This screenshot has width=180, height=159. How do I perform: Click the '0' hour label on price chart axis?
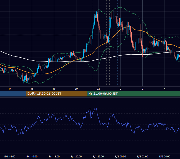(x=120, y=89)
